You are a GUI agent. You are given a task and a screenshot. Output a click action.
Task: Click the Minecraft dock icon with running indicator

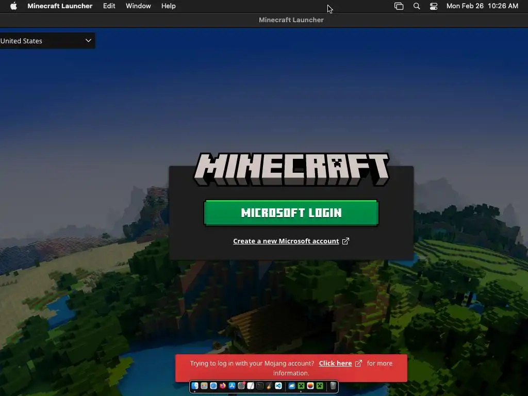(x=301, y=386)
